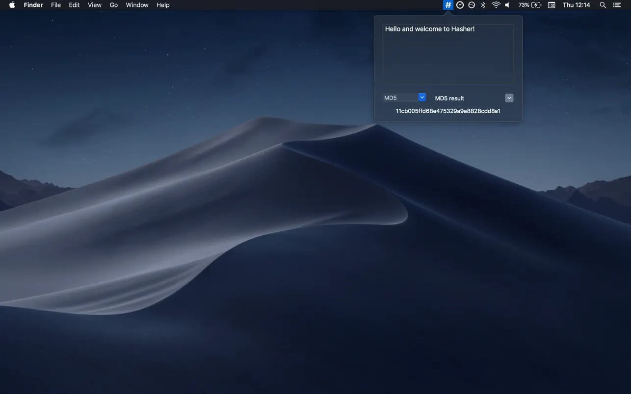Image resolution: width=631 pixels, height=394 pixels.
Task: Open the Help menu
Action: 162,5
